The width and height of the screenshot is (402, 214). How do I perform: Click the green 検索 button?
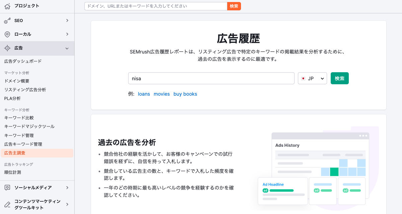pos(340,79)
